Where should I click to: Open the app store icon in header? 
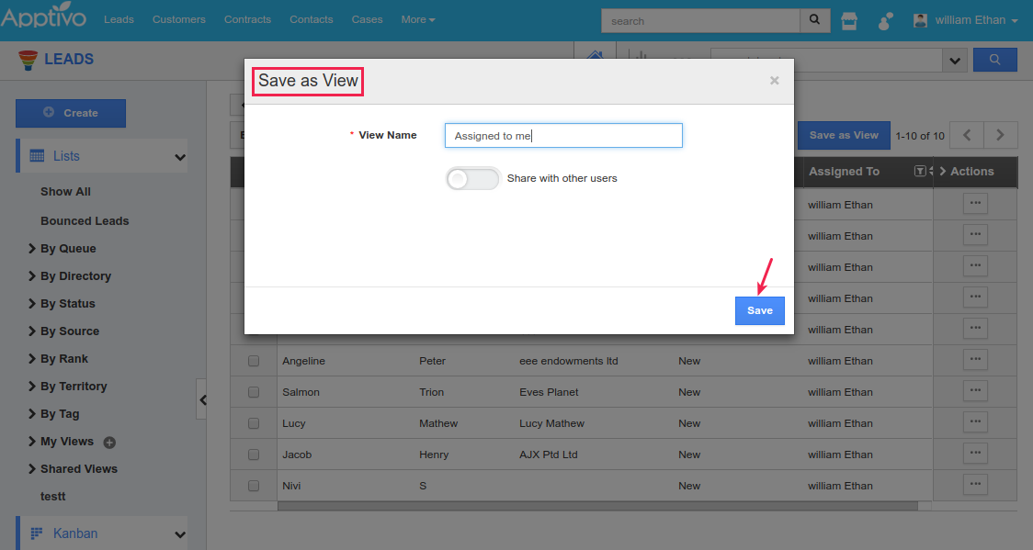coord(849,21)
